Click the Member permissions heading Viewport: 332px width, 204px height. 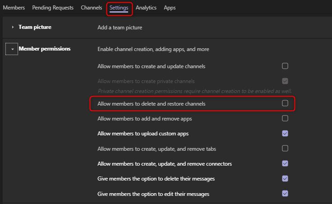pos(45,49)
